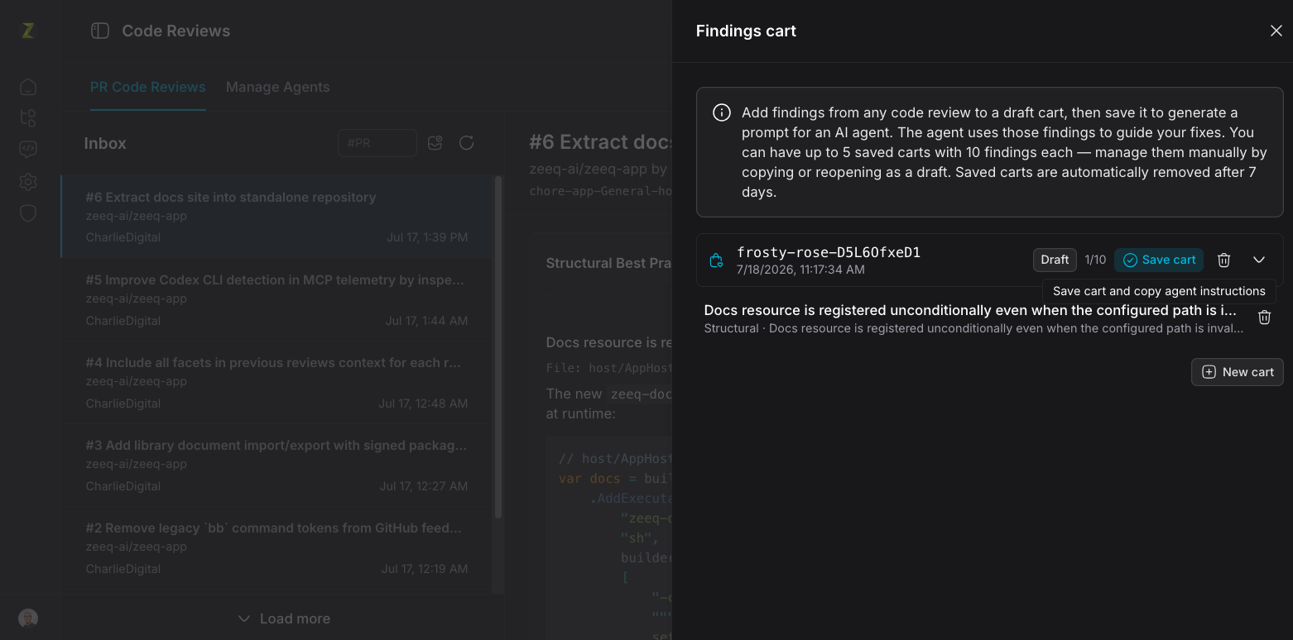Click the inbox list vertical scrollbar

(x=498, y=347)
